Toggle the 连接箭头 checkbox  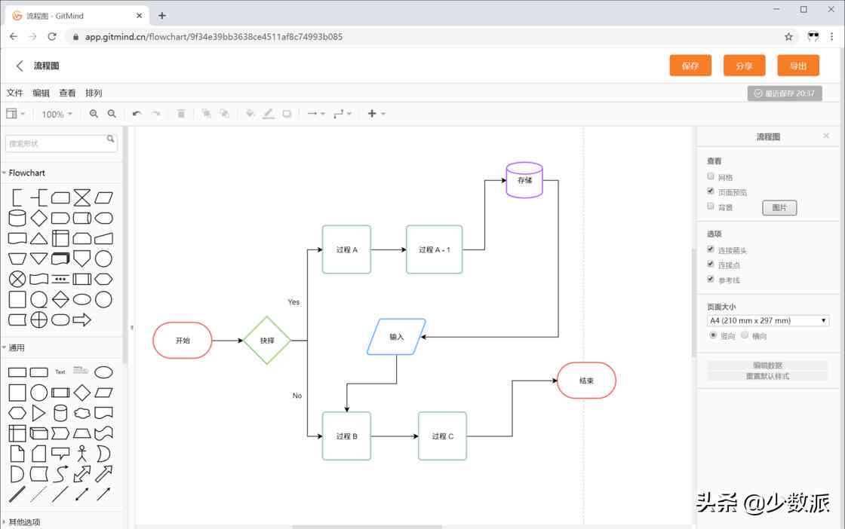point(711,249)
